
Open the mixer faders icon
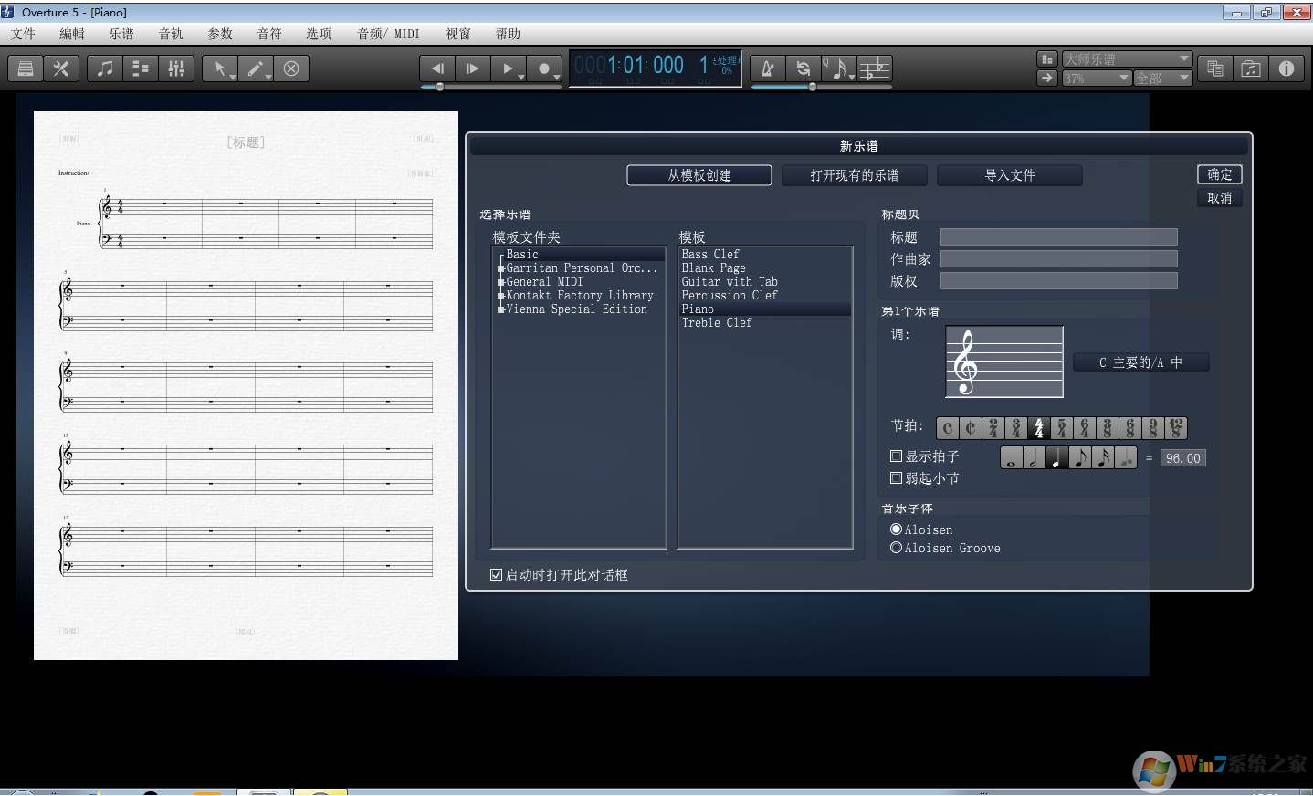click(x=176, y=68)
